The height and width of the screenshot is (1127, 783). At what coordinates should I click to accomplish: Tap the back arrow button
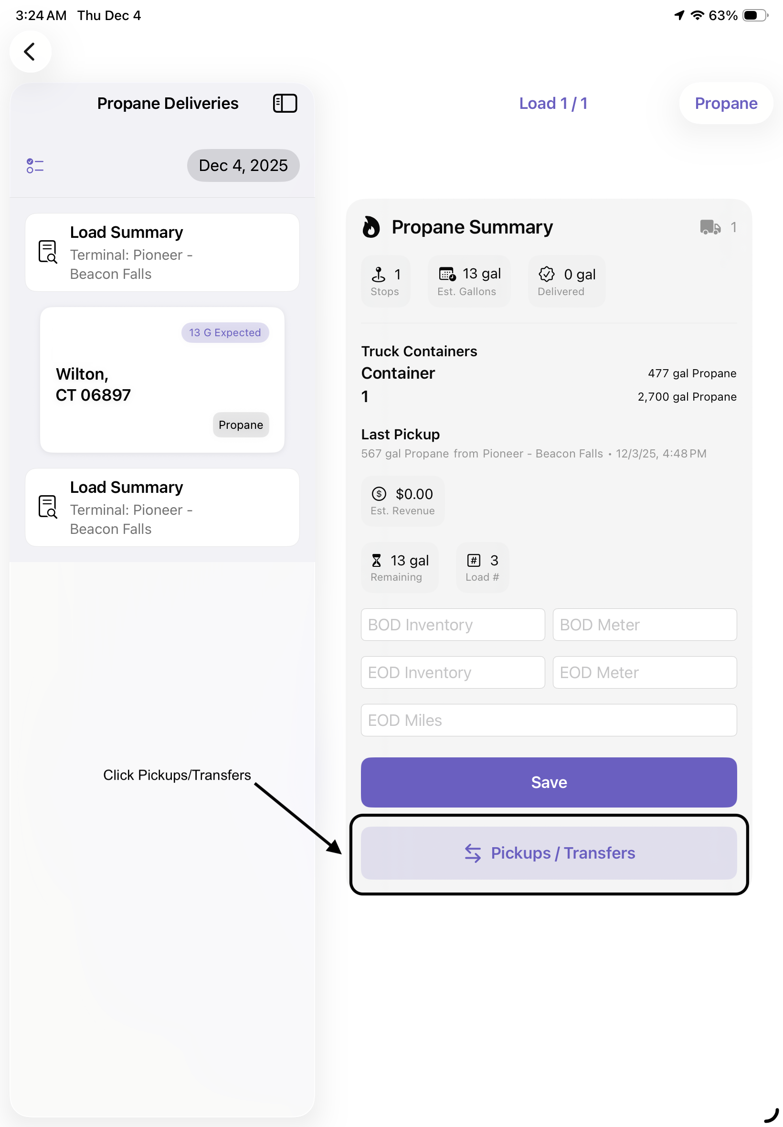30,52
